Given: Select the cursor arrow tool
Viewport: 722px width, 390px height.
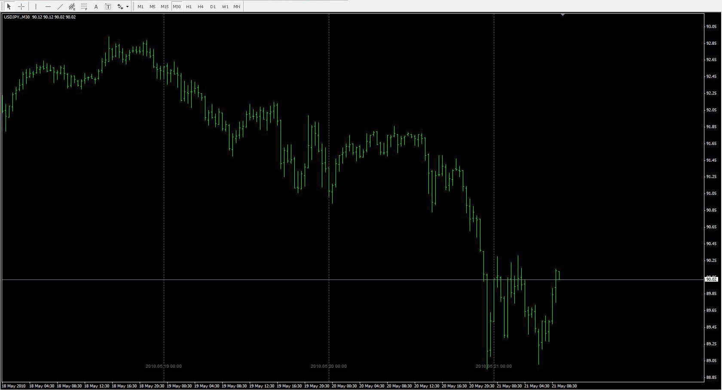Looking at the screenshot, I should pos(9,6).
